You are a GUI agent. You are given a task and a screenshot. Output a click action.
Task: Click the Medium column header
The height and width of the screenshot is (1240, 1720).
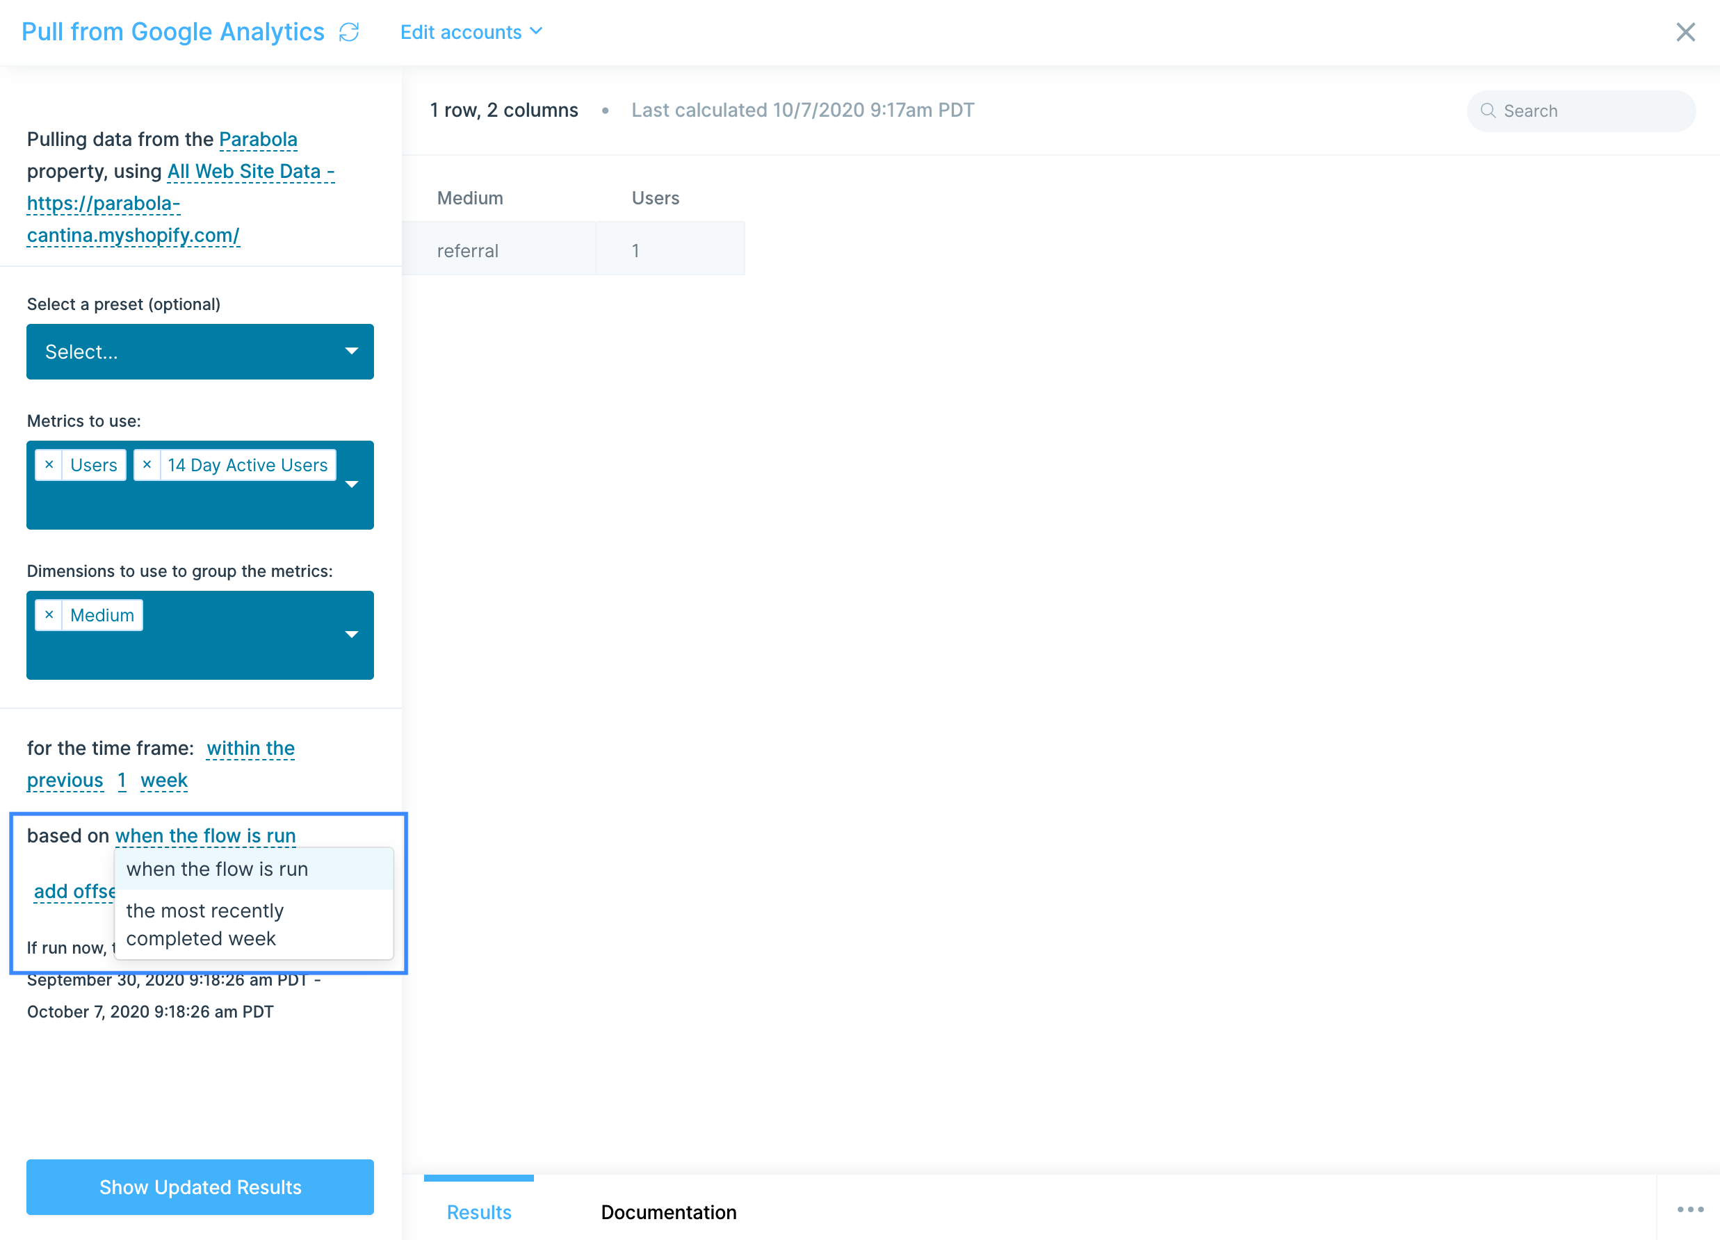(x=470, y=198)
